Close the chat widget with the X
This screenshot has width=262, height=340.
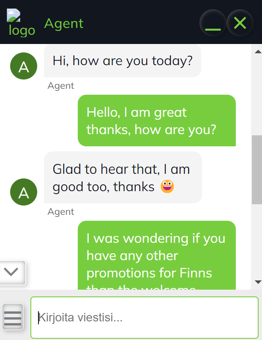pyautogui.click(x=240, y=23)
